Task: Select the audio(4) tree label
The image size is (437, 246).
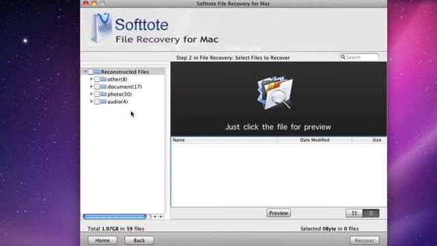Action: pos(117,102)
